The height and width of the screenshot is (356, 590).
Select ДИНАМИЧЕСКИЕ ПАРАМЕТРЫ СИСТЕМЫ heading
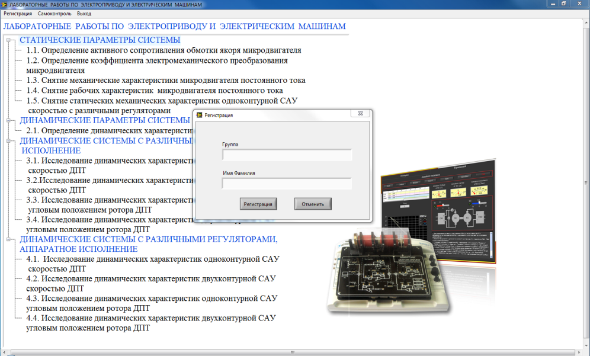tap(105, 120)
